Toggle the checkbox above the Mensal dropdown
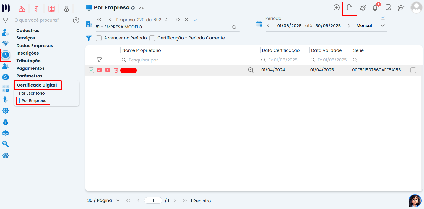Viewport: 424px width, 209px height. tap(383, 17)
